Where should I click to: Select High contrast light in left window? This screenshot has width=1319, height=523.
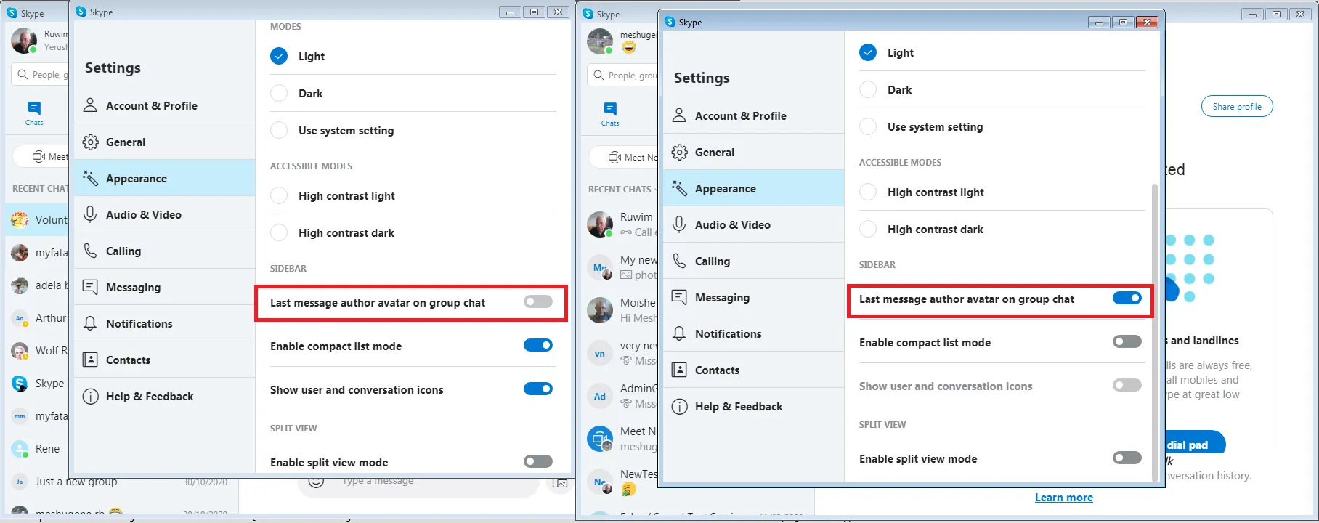[x=279, y=195]
